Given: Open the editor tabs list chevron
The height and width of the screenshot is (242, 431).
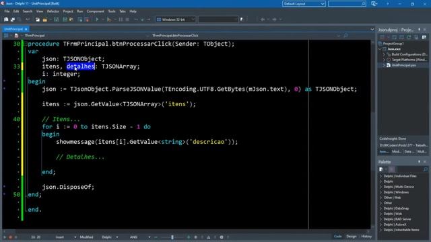Looking at the screenshot, I should click(x=372, y=30).
